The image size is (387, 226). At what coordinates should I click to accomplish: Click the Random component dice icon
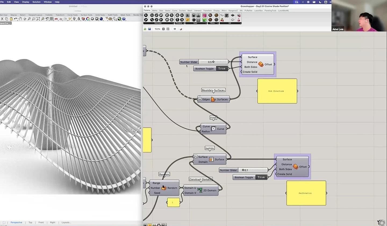click(x=164, y=188)
